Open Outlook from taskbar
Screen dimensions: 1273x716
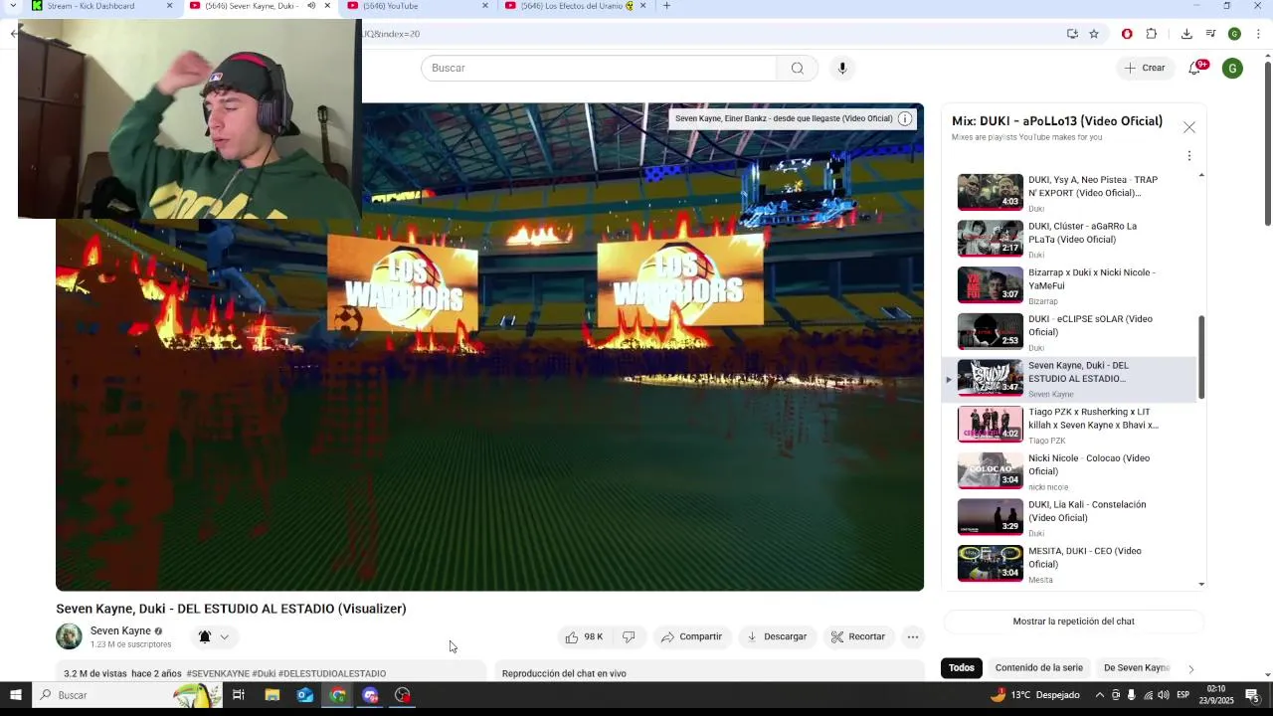point(304,695)
